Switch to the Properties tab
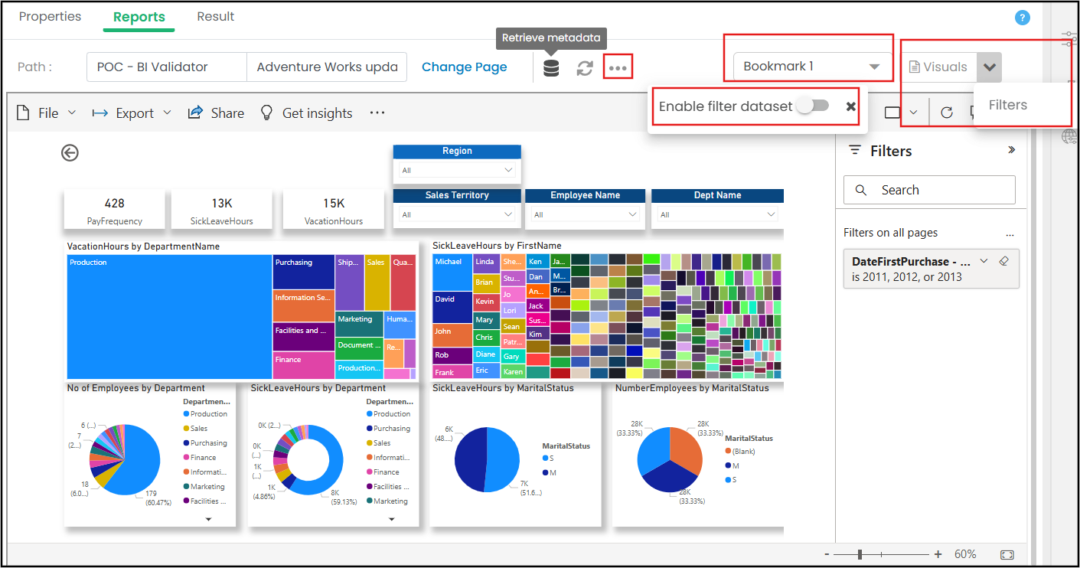 [x=50, y=17]
